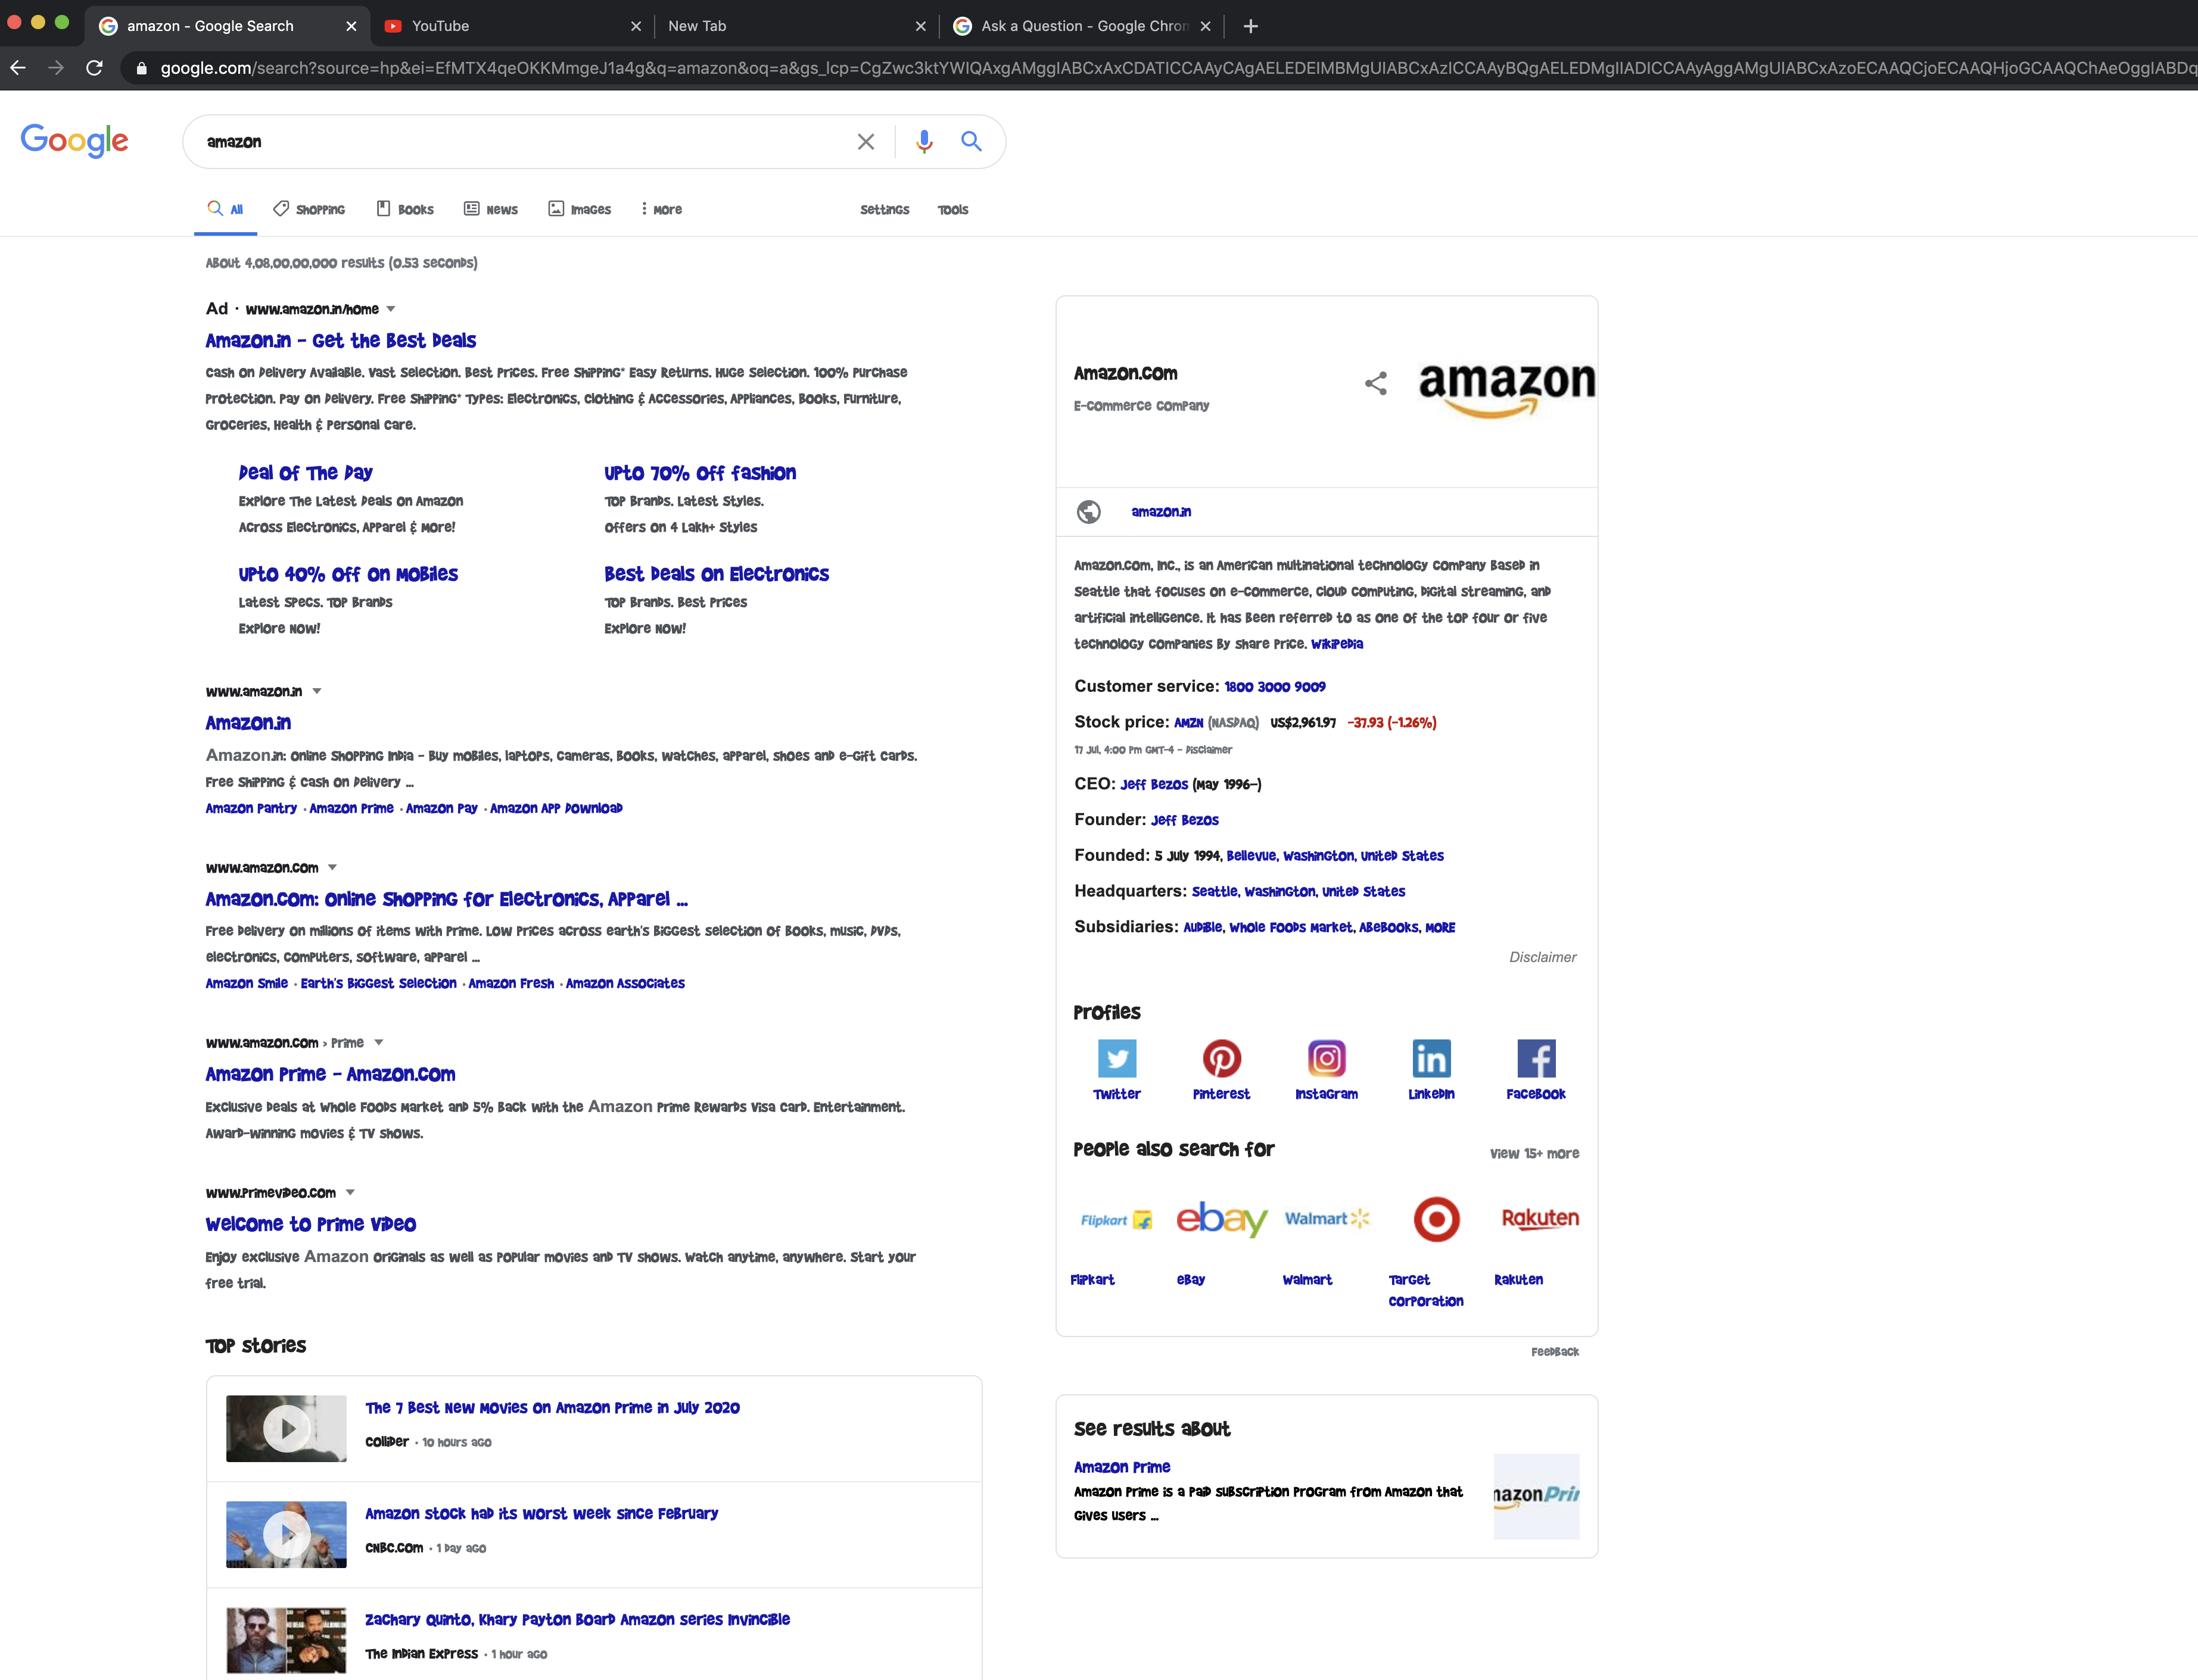
Task: Switch to the Shopping results tab
Action: (309, 210)
